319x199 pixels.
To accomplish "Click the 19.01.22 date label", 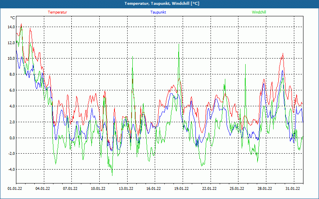I will (181, 189).
